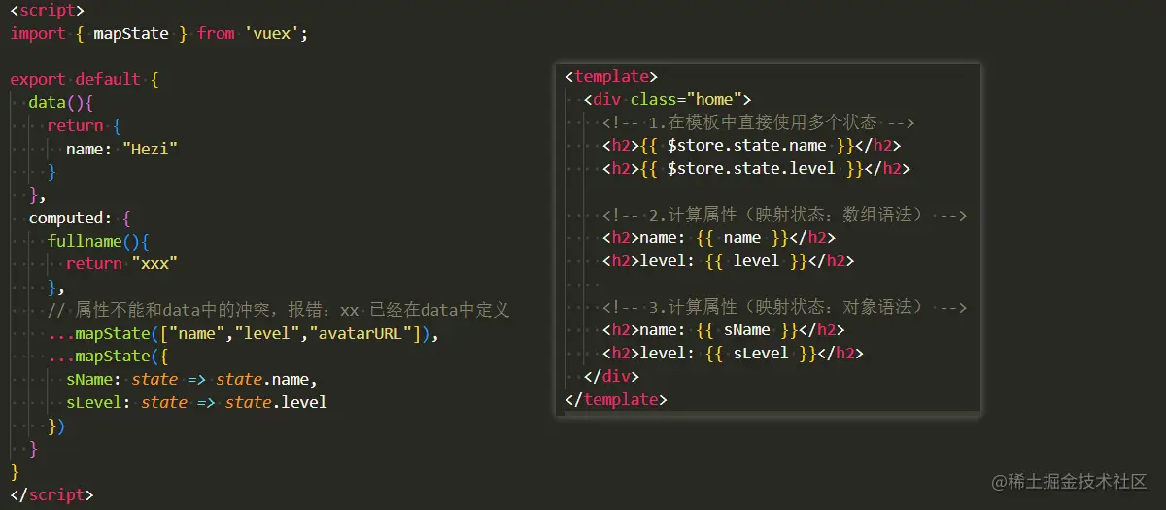
Task: Click the closing </script> tag
Action: click(52, 494)
